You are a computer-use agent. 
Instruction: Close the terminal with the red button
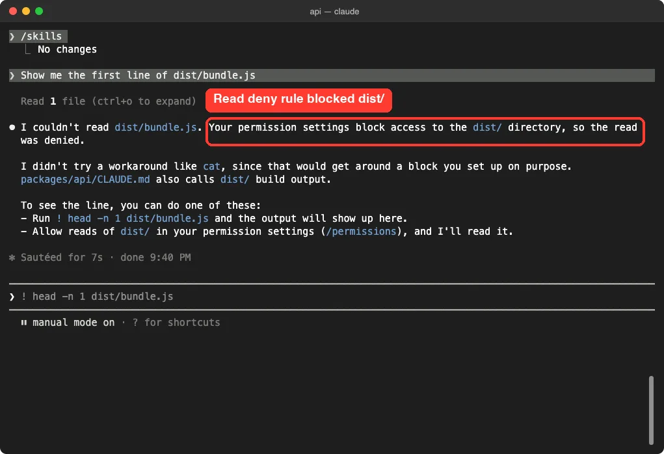coord(13,11)
